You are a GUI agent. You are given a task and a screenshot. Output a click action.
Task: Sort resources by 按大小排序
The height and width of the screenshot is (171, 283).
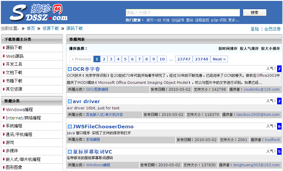270,49
